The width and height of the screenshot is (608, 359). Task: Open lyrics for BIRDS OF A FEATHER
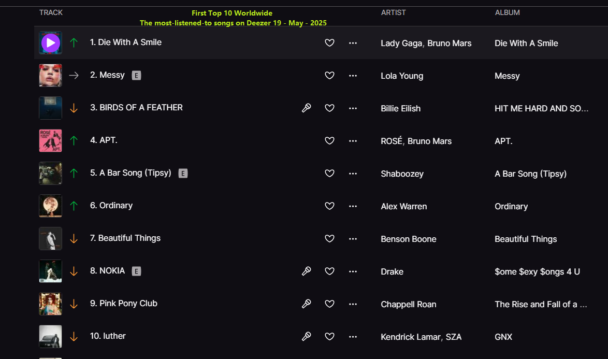(306, 108)
